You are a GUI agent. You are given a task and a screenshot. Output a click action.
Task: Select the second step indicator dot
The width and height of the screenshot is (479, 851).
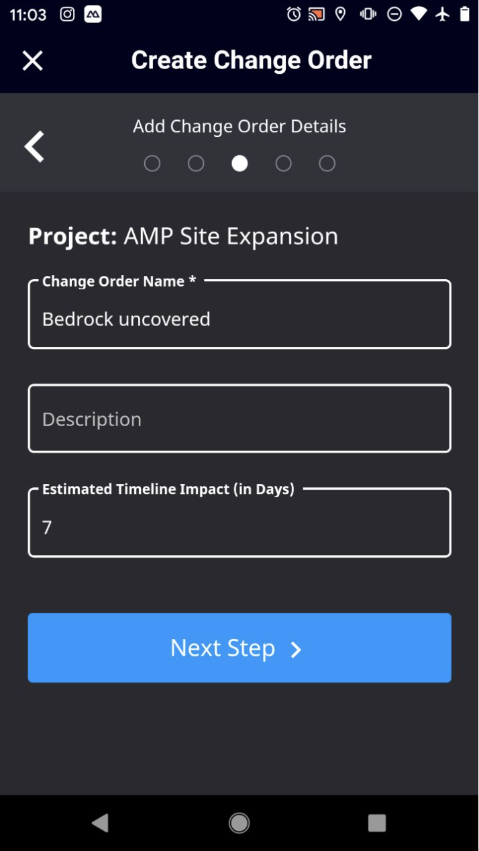coord(196,164)
